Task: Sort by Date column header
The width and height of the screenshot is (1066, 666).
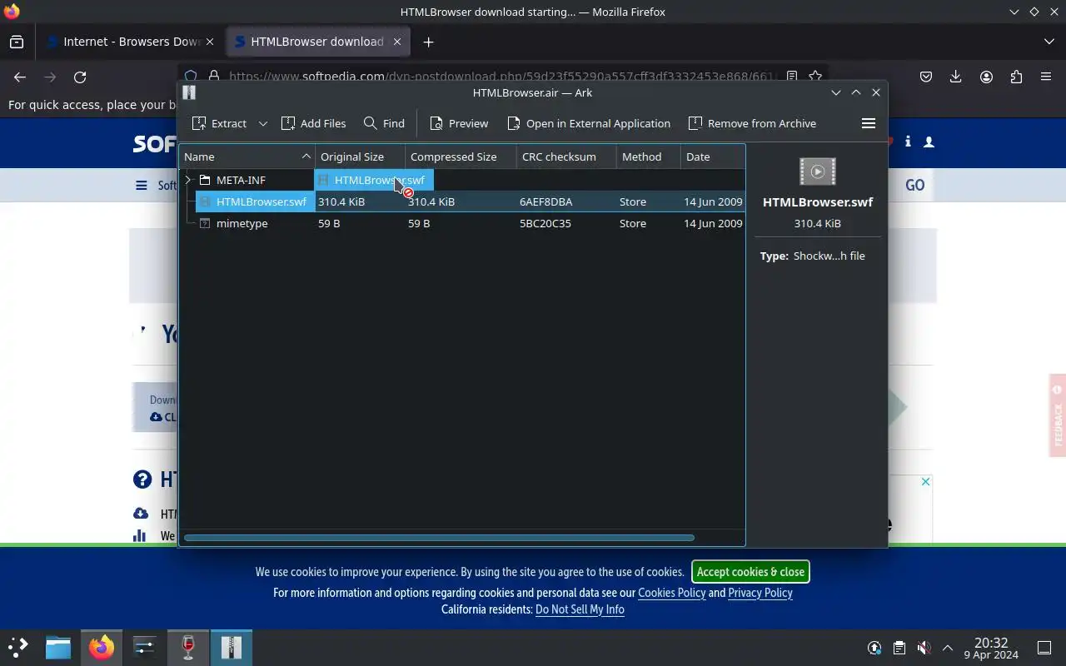Action: click(x=712, y=157)
